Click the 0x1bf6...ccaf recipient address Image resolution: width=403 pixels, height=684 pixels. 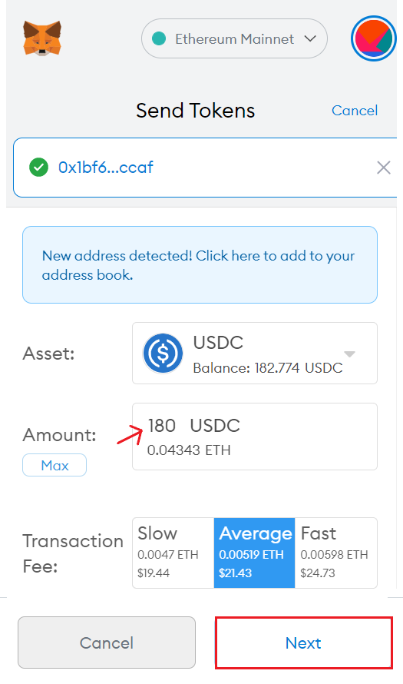[106, 167]
